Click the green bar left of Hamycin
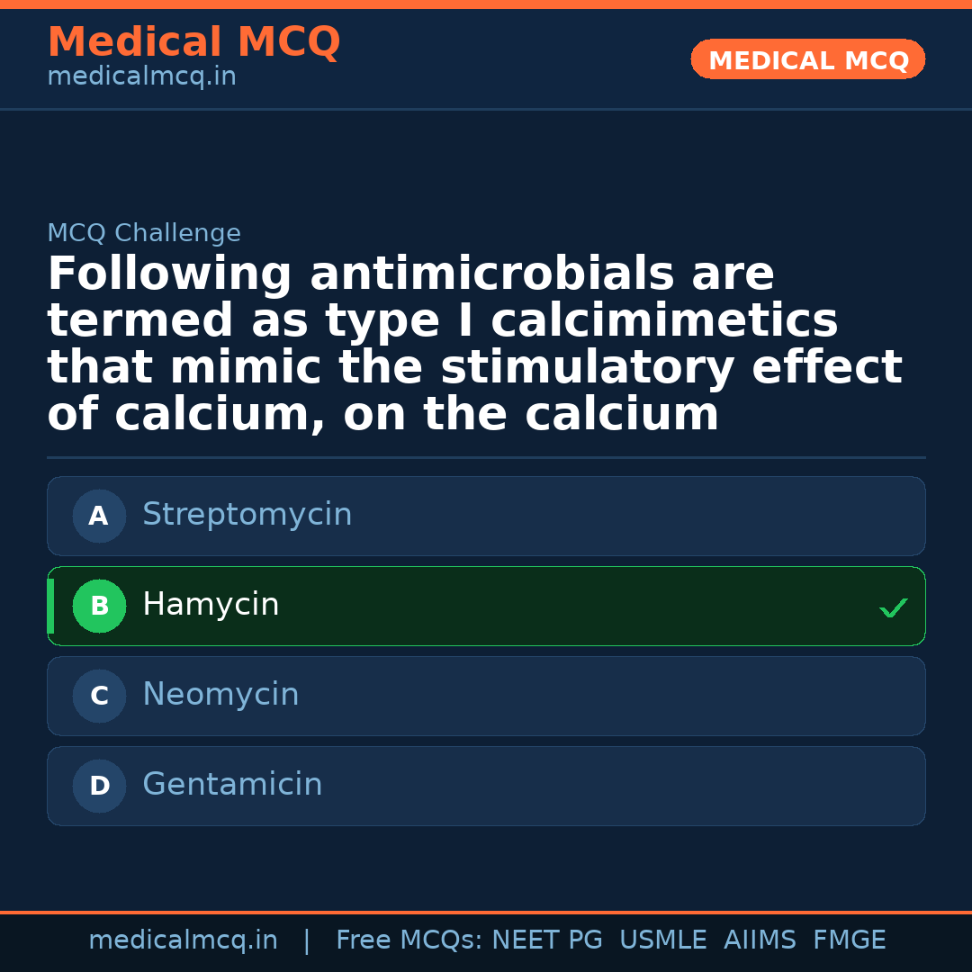The width and height of the screenshot is (972, 972). [50, 606]
